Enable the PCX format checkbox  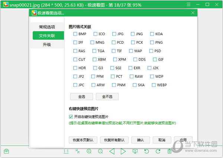point(133,42)
